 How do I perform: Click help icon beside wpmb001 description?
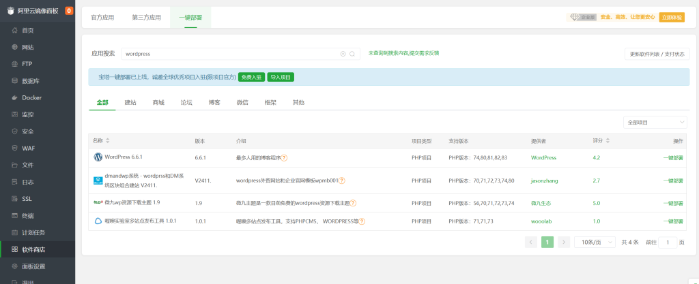pos(342,180)
